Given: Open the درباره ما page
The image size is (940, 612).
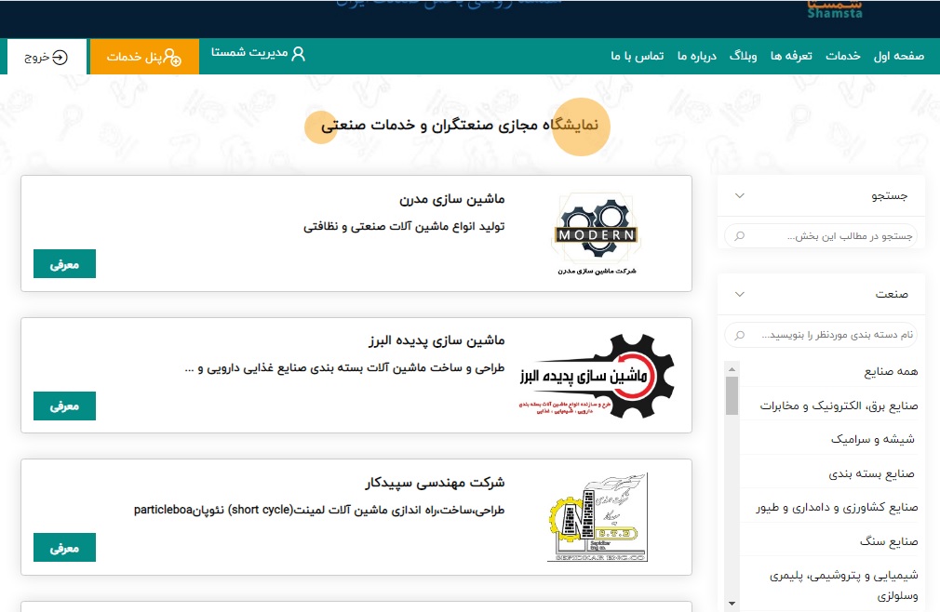Looking at the screenshot, I should (x=696, y=57).
